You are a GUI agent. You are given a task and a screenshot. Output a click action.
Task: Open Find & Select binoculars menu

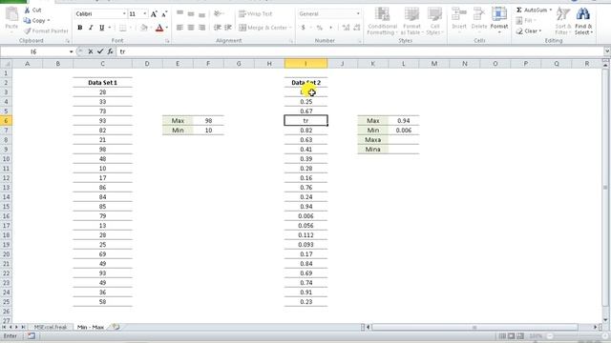pyautogui.click(x=583, y=21)
